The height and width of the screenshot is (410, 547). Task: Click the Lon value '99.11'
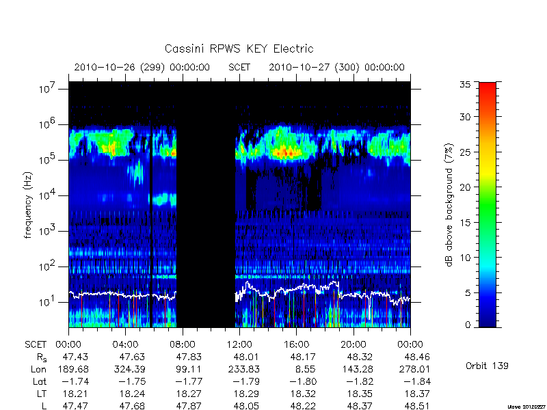pyautogui.click(x=189, y=369)
